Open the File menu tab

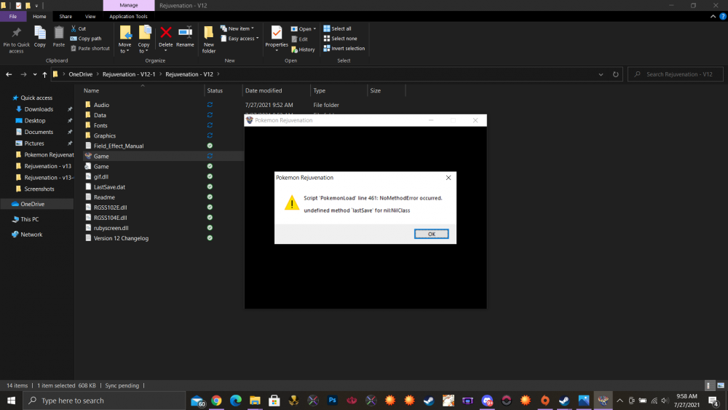13,16
